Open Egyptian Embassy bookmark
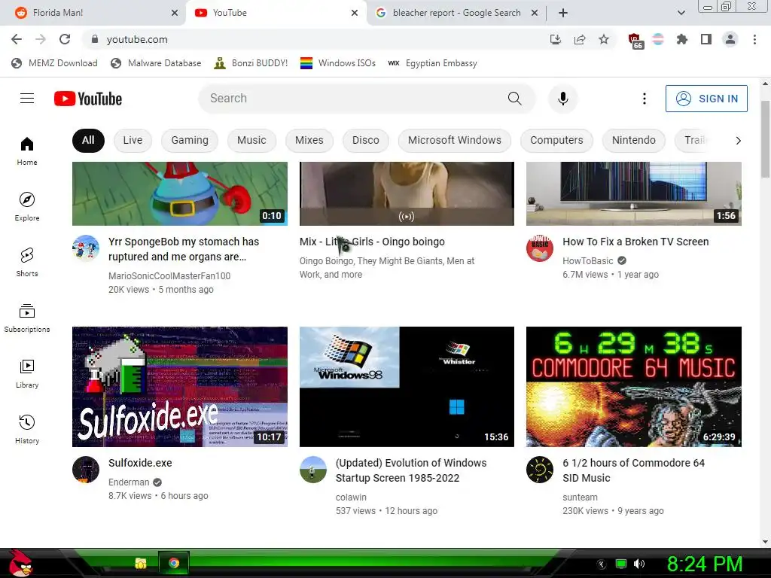Screen dimensions: 771x578 point(433,63)
